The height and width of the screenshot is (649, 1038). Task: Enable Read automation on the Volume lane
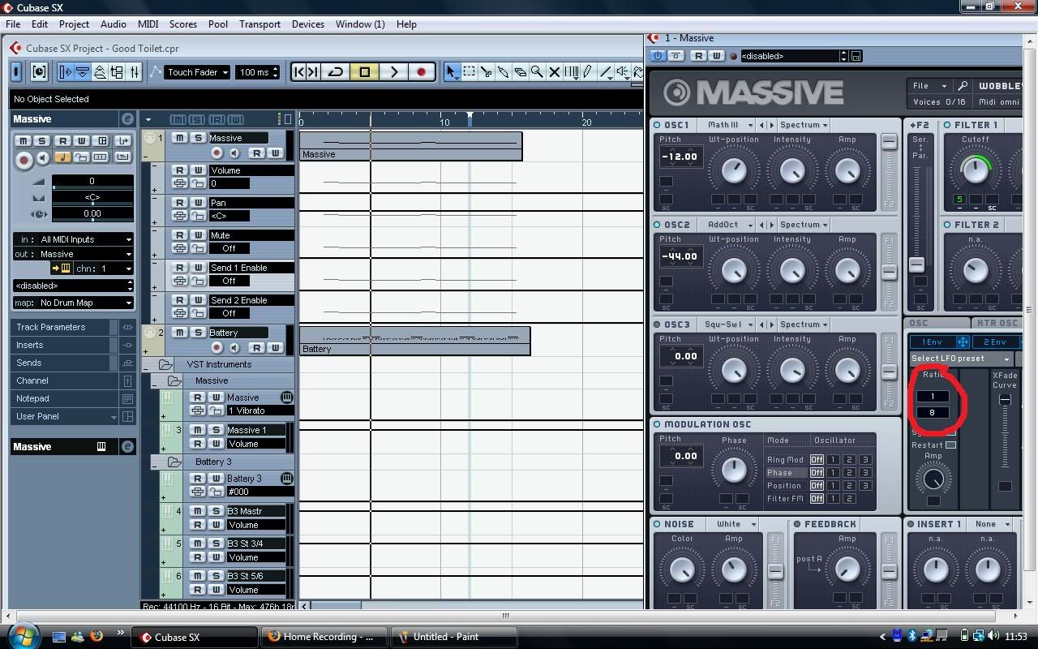click(x=179, y=170)
